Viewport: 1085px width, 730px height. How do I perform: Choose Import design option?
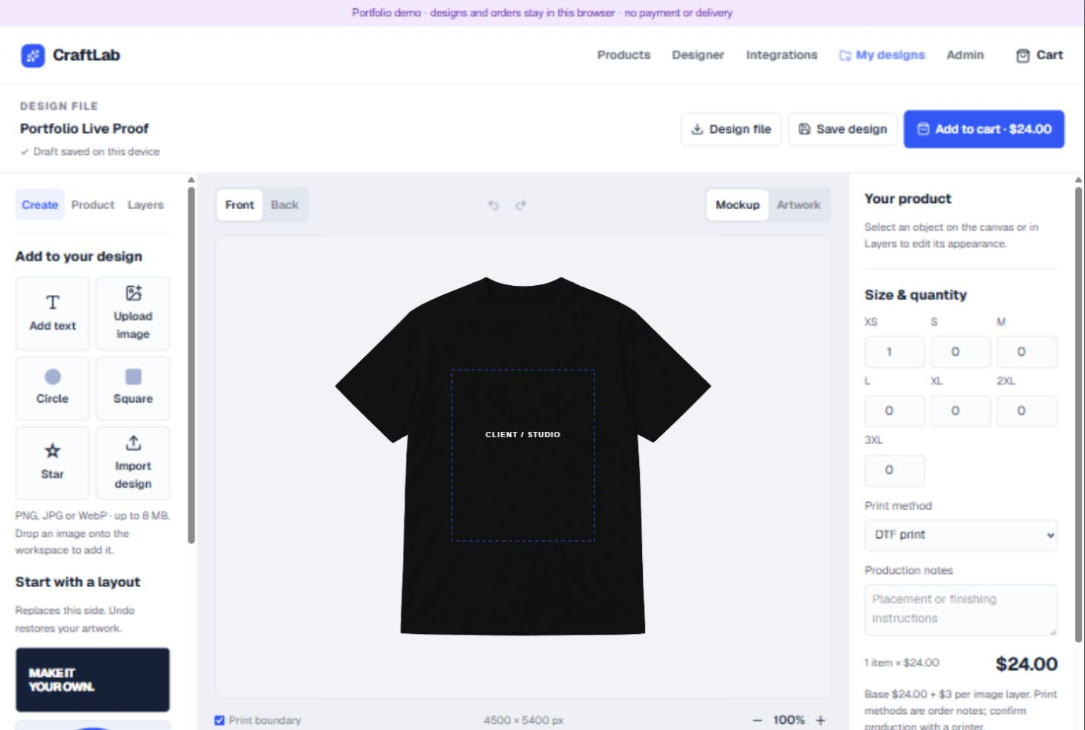(133, 463)
